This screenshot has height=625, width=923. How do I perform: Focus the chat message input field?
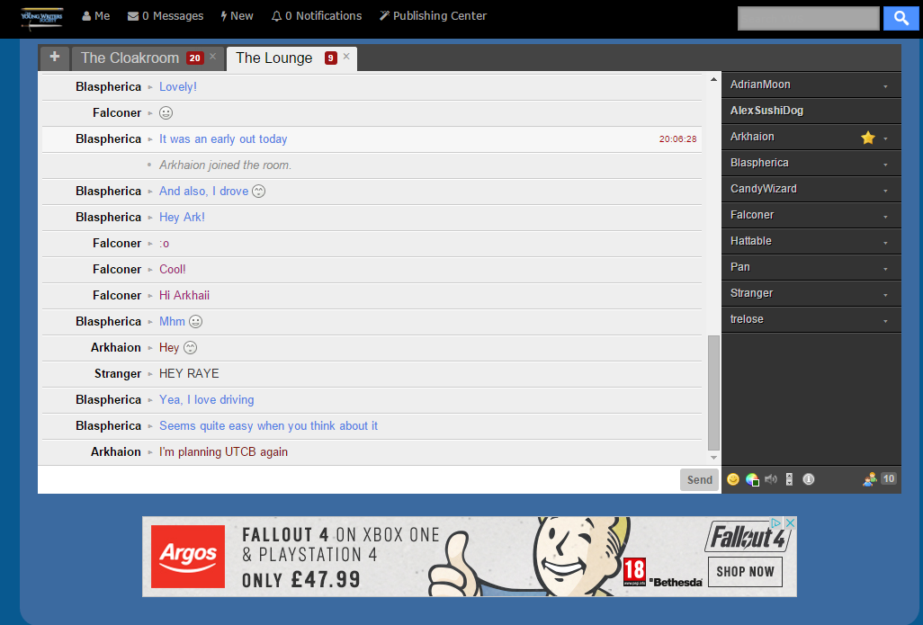pos(358,479)
